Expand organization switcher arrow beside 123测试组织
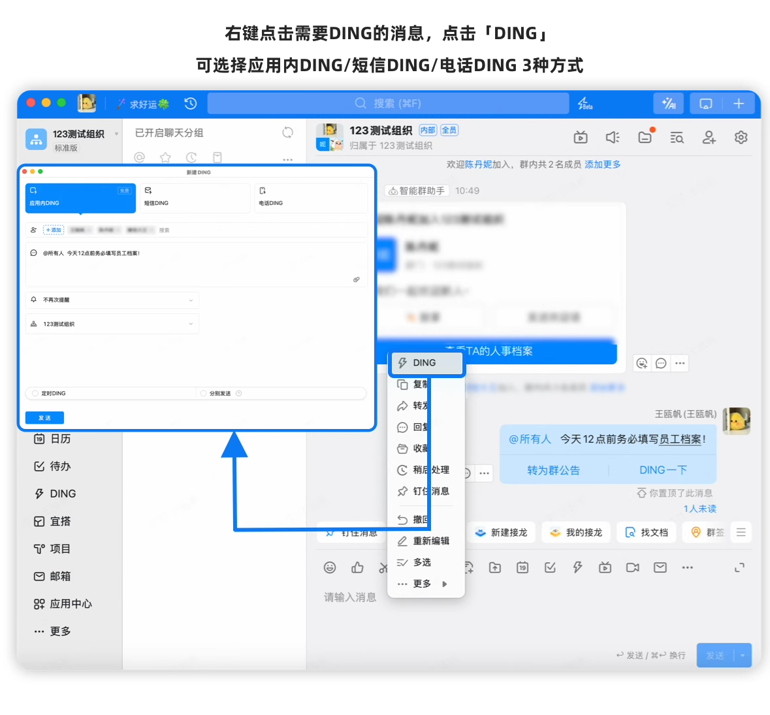The image size is (770, 715). 116,134
